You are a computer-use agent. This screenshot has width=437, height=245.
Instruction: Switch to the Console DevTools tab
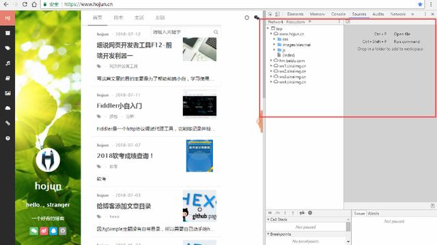point(338,14)
